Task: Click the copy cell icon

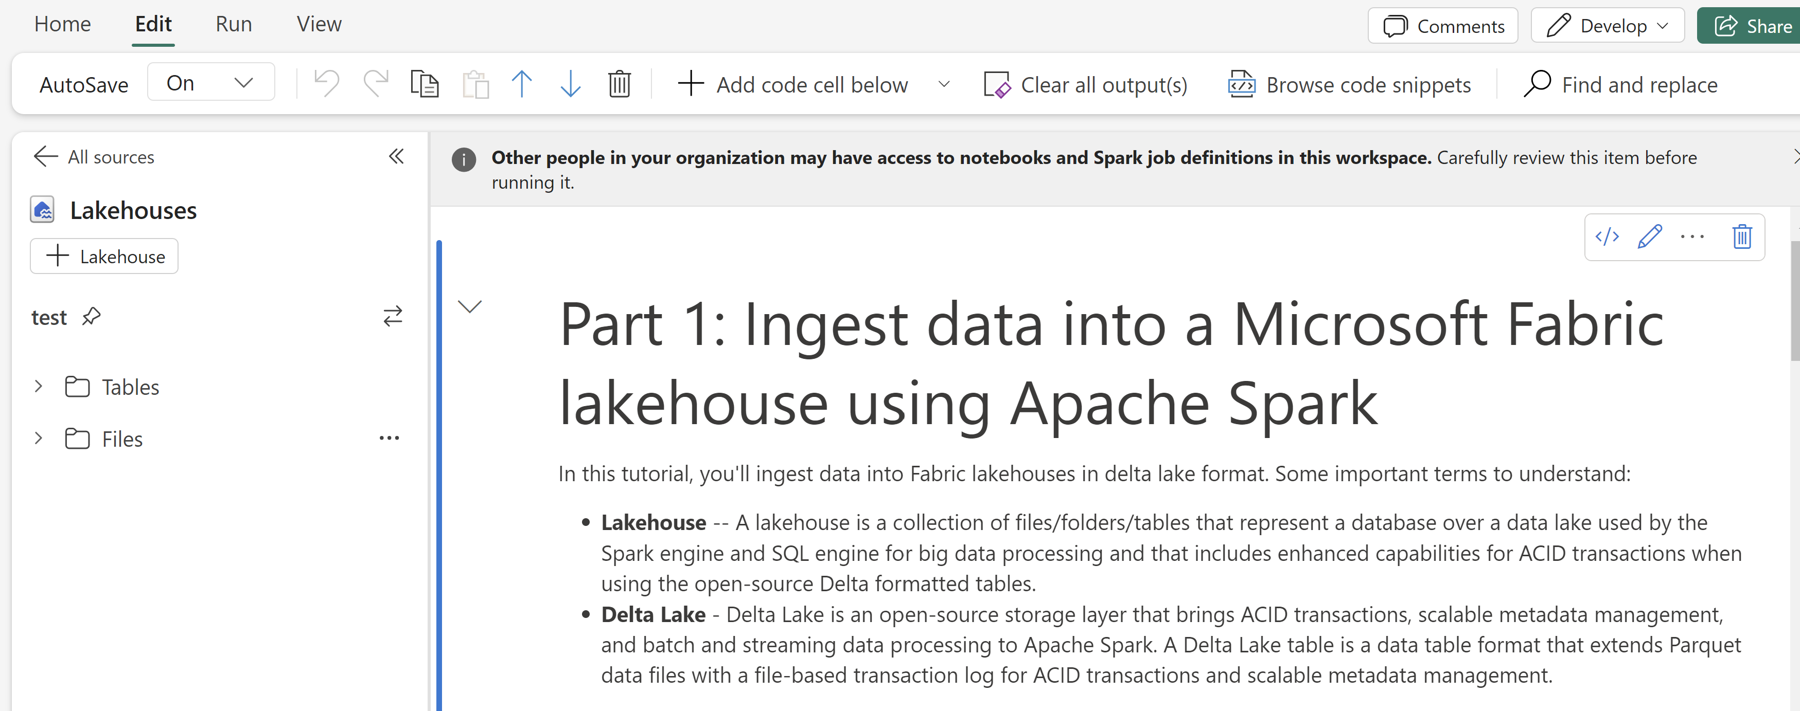Action: tap(424, 84)
